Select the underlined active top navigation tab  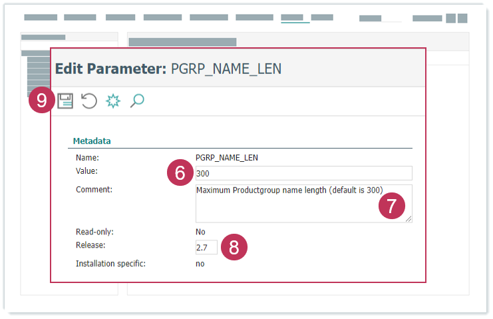click(x=295, y=18)
